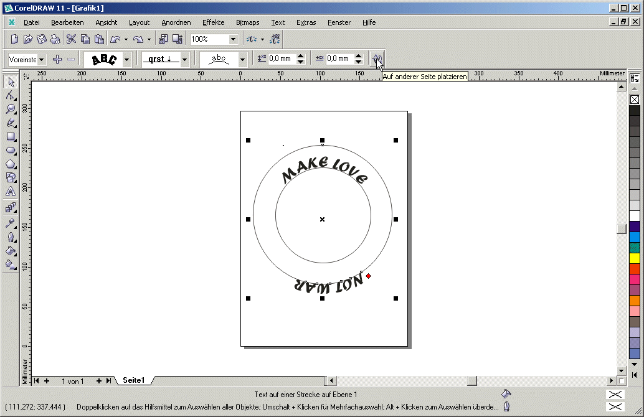Switch to the Seite1 page tab
Viewport: 644px width, 417px height.
click(x=134, y=380)
